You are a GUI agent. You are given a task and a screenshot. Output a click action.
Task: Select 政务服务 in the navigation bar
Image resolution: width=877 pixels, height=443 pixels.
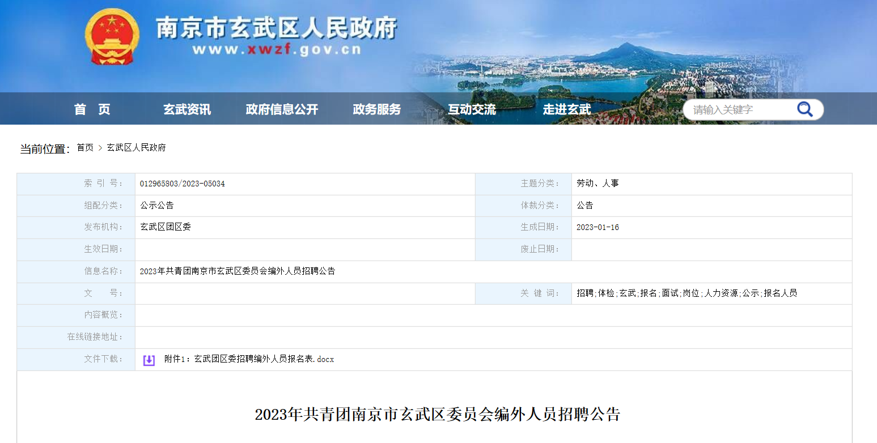coord(376,109)
